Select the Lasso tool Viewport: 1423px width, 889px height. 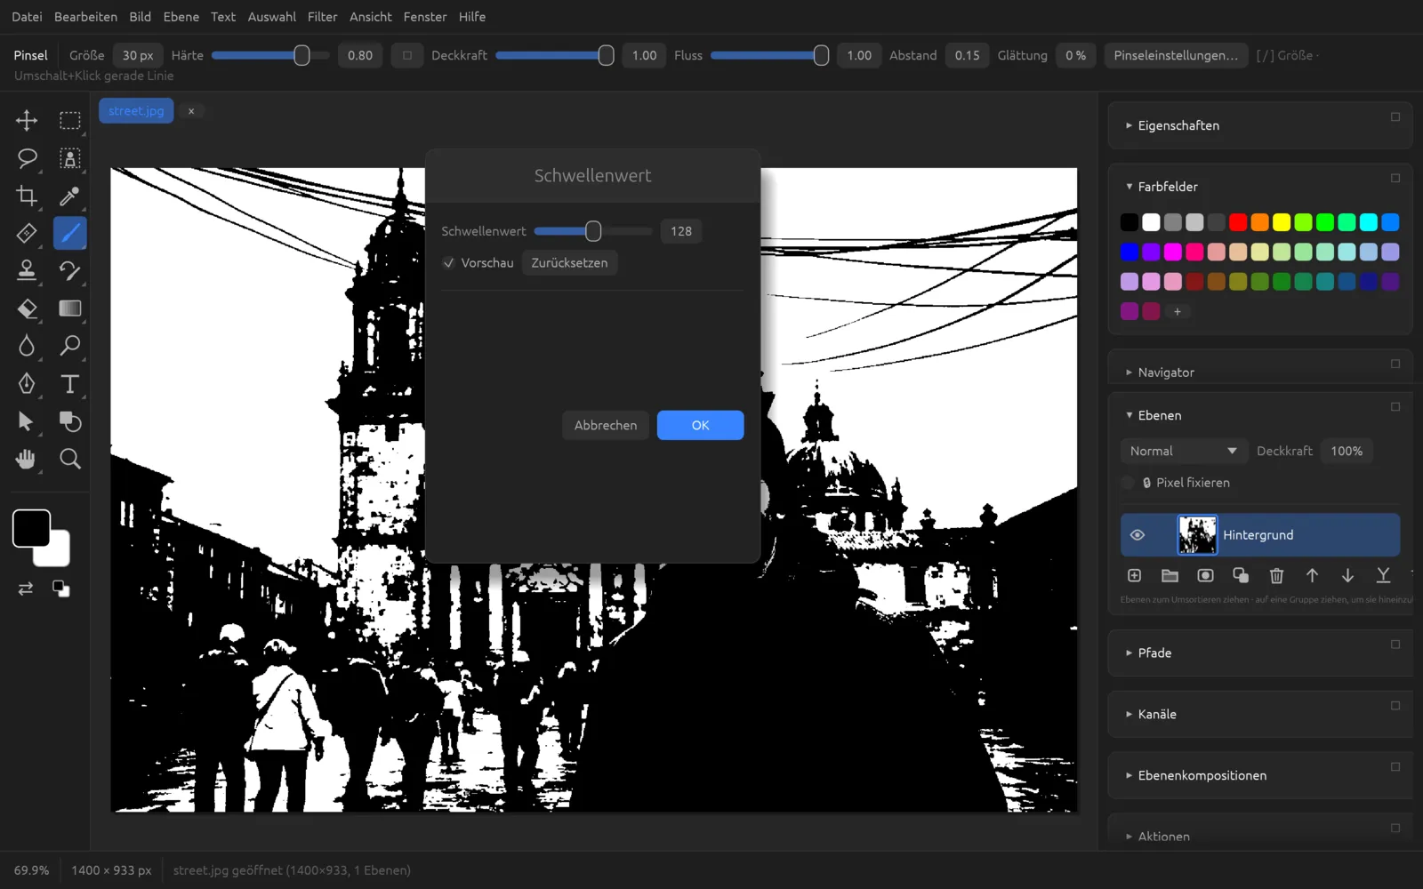coord(27,158)
